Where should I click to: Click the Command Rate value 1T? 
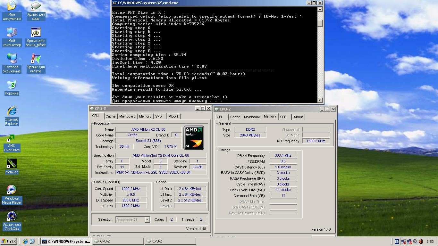pyautogui.click(x=283, y=196)
